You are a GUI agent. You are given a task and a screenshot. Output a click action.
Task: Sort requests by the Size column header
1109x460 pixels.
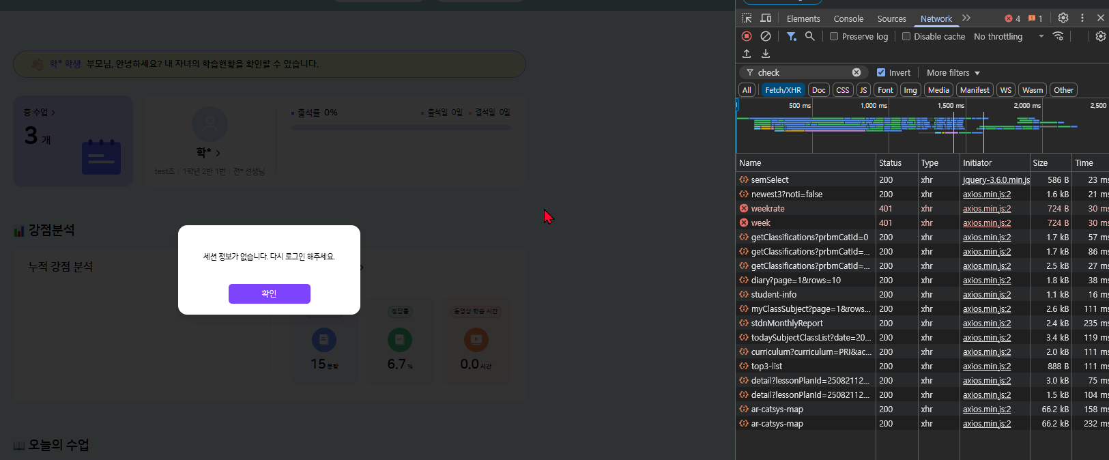click(x=1050, y=162)
